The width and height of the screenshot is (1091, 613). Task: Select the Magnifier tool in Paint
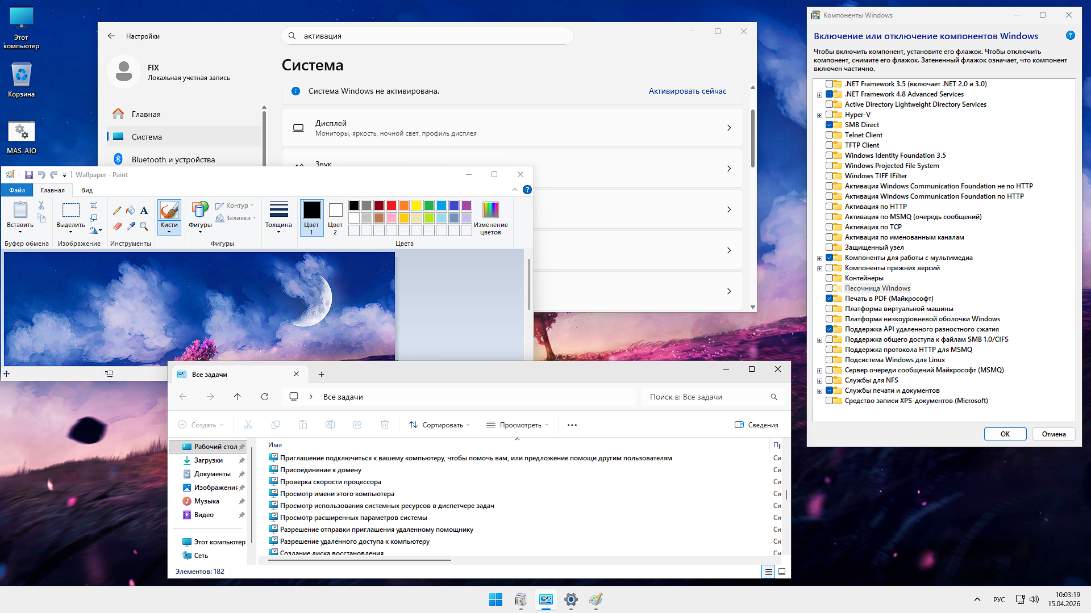coord(144,226)
